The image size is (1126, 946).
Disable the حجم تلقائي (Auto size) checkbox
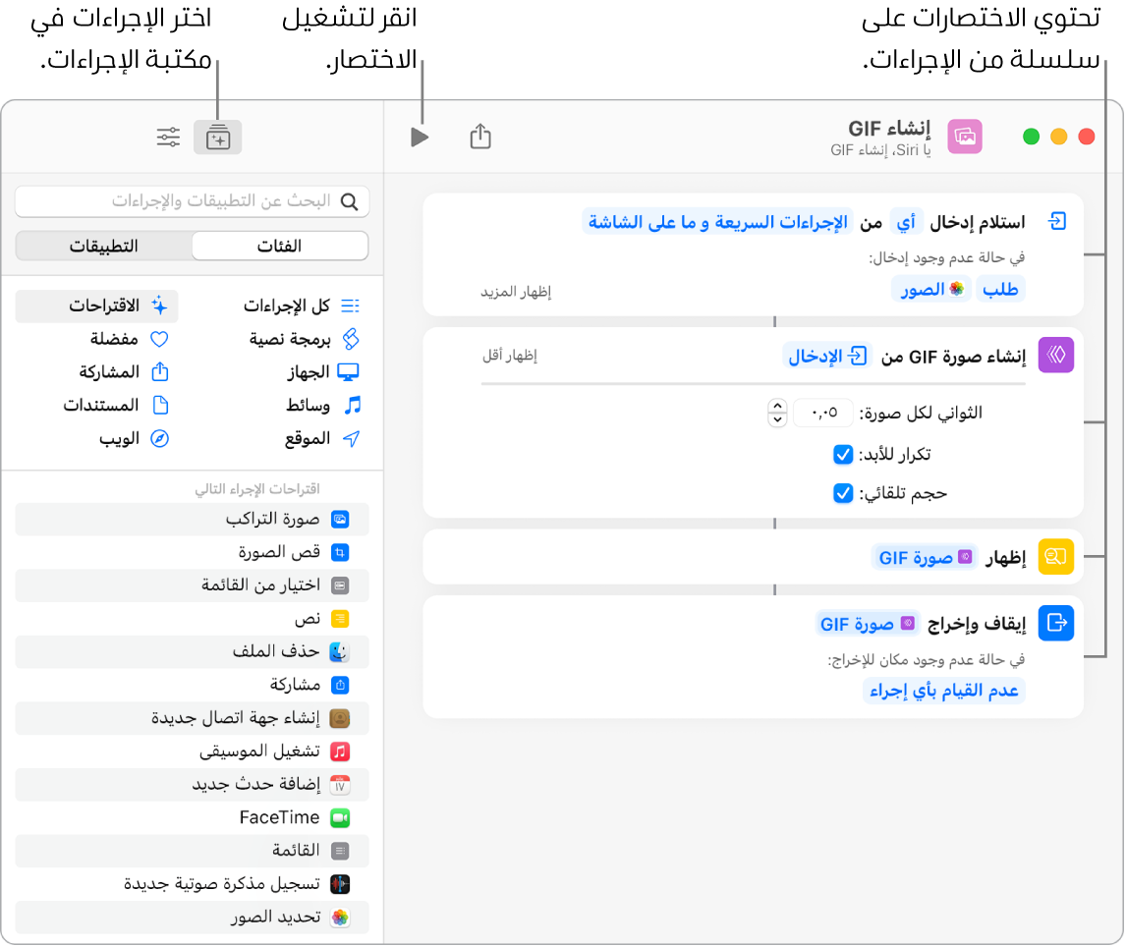(x=843, y=493)
